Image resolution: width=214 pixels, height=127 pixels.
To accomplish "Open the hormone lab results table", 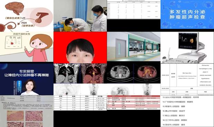I will [80, 103].
